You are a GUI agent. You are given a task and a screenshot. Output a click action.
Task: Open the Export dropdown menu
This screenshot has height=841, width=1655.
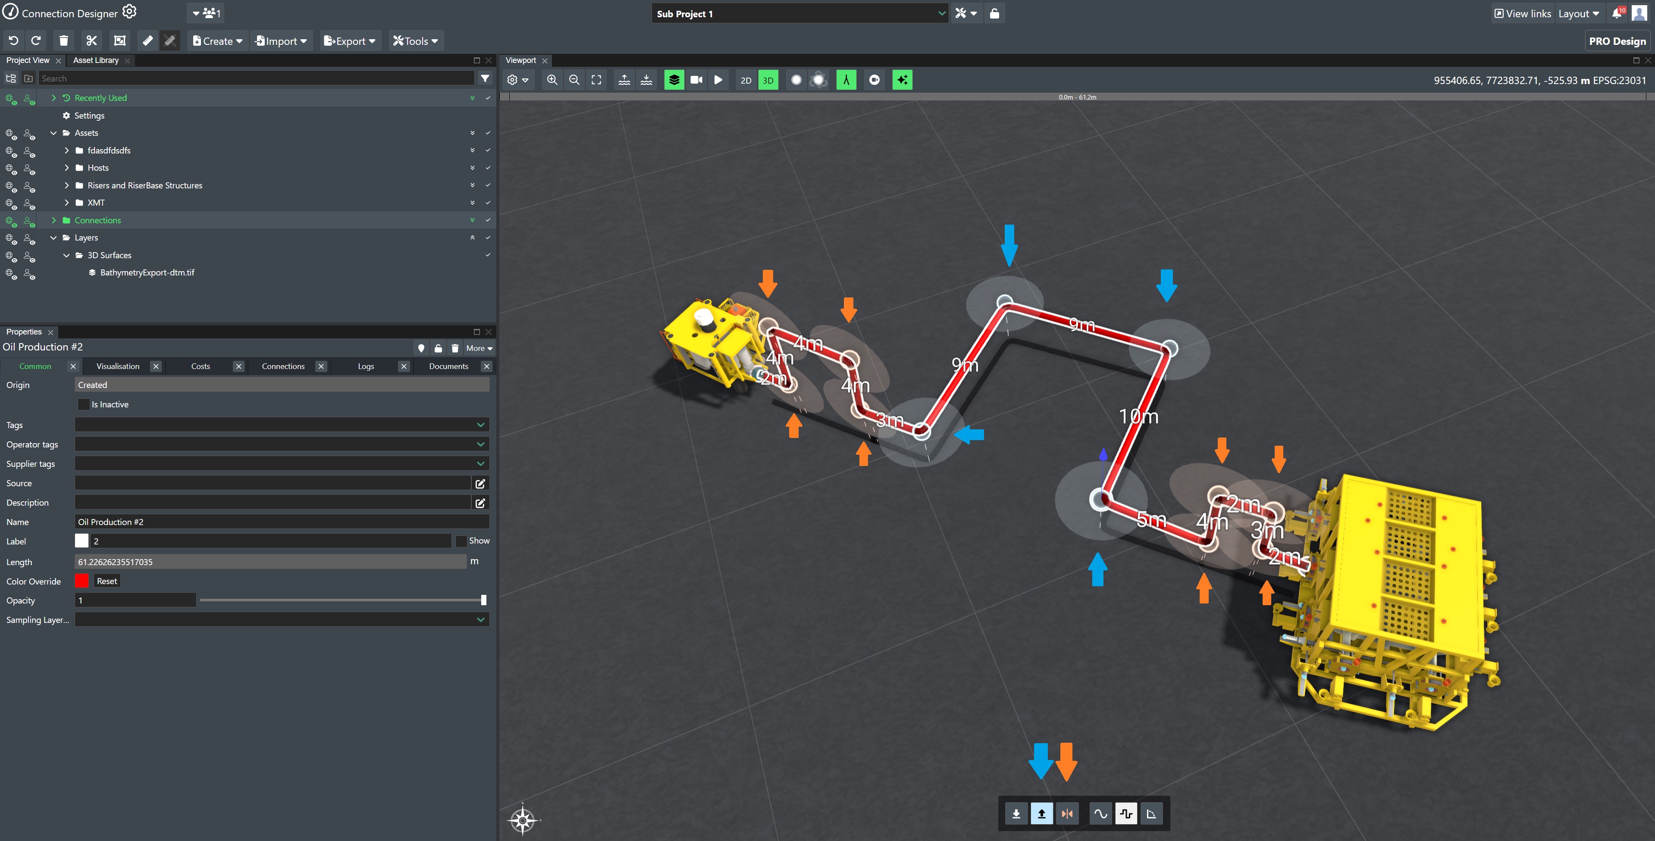point(350,41)
